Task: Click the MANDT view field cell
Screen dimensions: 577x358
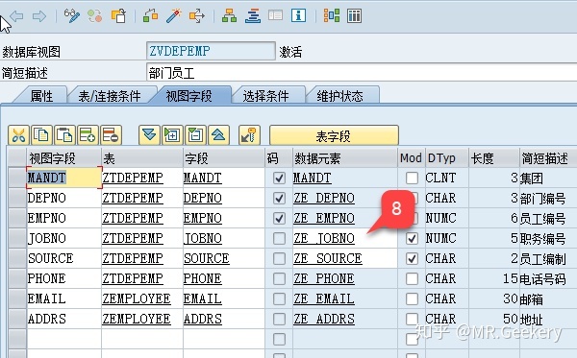Action: click(64, 179)
